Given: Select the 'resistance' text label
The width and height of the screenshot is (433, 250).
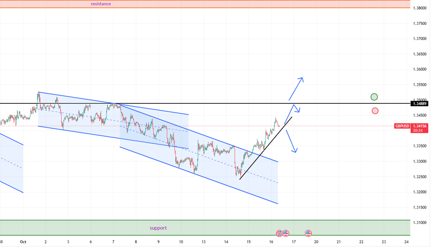Looking at the screenshot, I should (x=101, y=4).
